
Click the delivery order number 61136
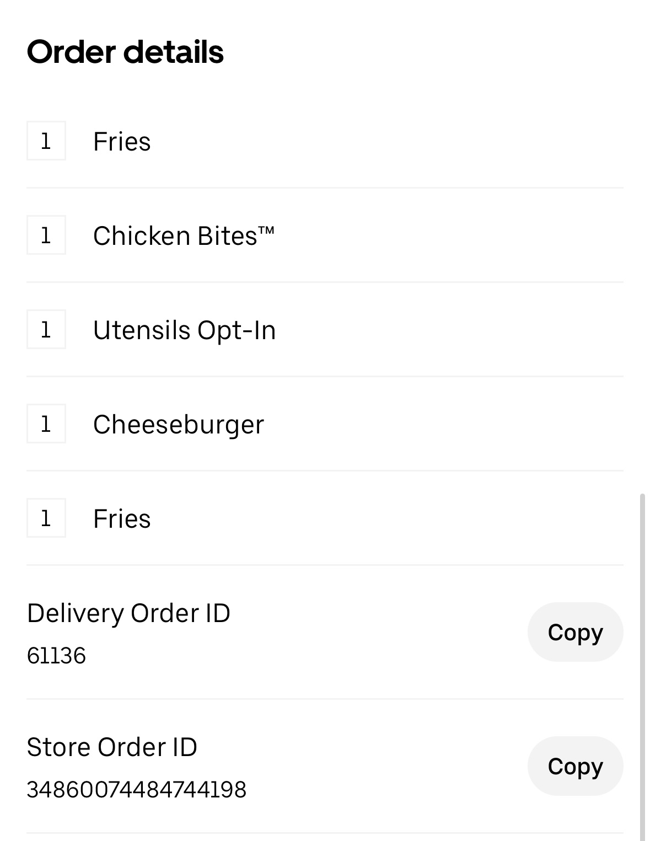pyautogui.click(x=56, y=656)
